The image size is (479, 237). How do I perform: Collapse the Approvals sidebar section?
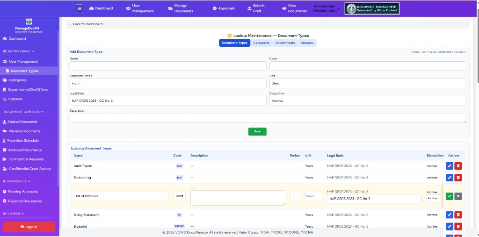(16, 181)
